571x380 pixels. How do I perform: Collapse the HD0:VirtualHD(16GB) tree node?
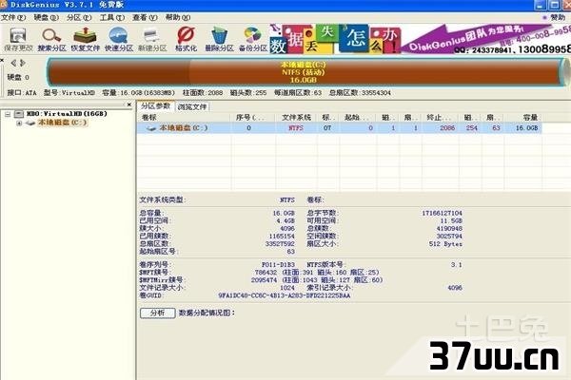(x=8, y=114)
